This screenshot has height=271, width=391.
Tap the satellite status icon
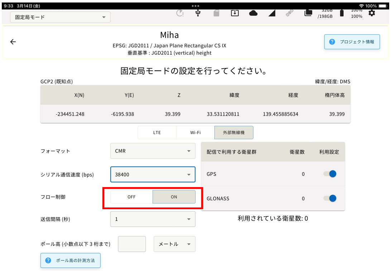pyautogui.click(x=289, y=13)
